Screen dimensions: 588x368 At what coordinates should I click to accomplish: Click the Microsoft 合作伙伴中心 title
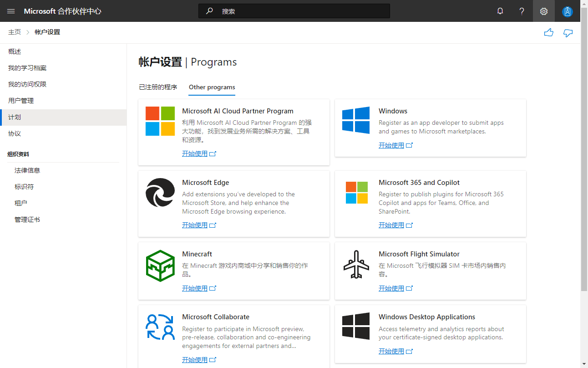tap(62, 11)
